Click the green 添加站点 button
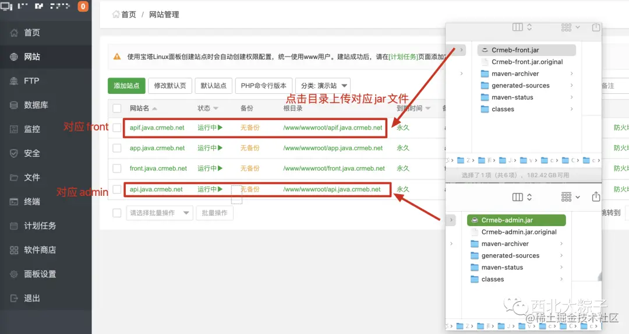Viewport: 629px width, 334px height. pos(126,86)
